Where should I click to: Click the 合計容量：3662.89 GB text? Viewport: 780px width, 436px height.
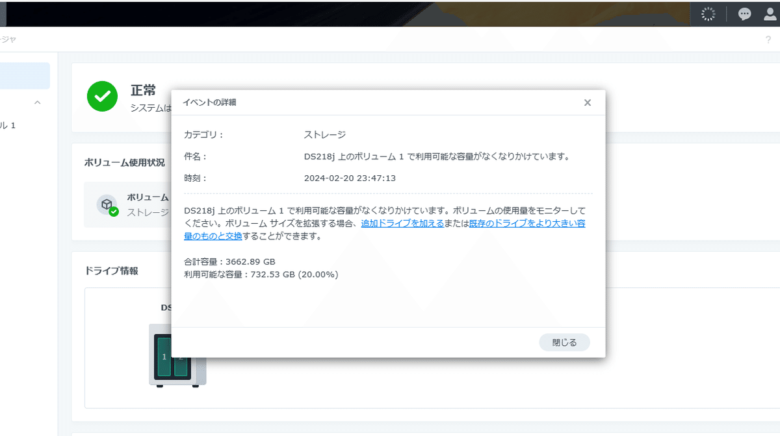[x=229, y=261]
